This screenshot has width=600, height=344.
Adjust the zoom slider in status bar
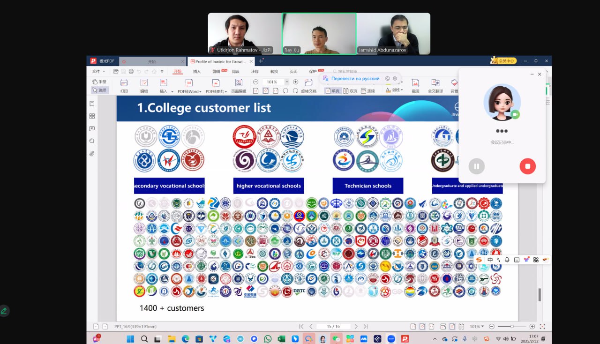point(512,327)
